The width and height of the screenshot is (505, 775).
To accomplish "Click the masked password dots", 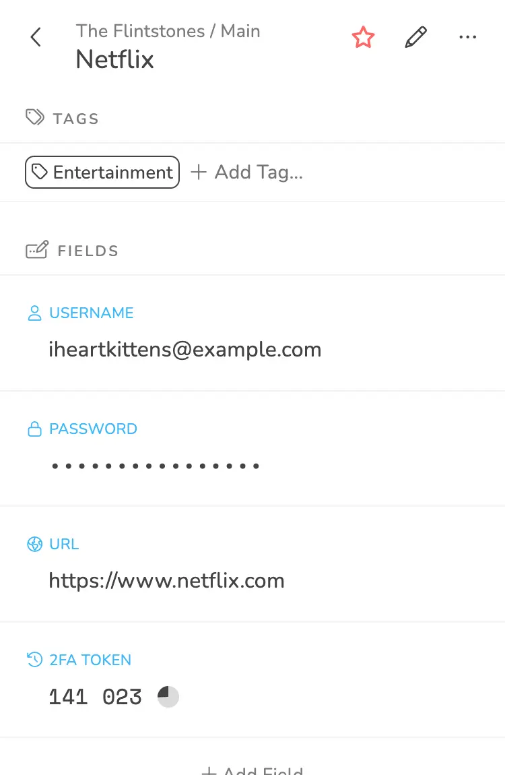I will click(x=156, y=466).
